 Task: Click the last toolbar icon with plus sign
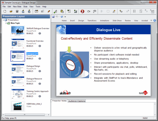[x=152, y=11]
